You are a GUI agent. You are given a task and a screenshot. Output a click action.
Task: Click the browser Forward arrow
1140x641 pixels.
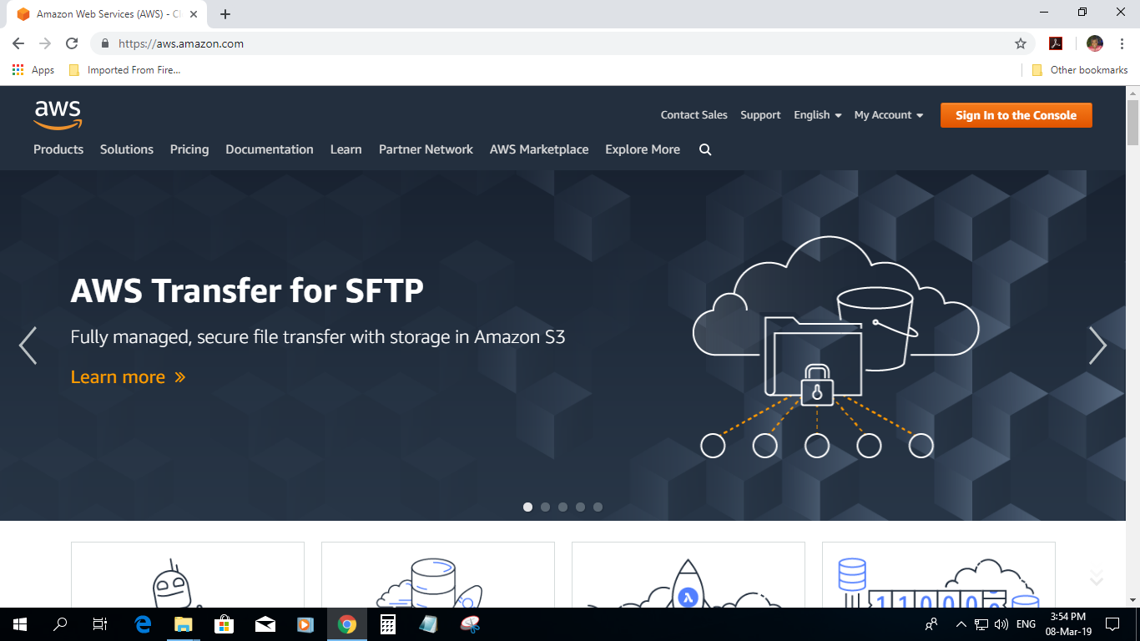(45, 43)
